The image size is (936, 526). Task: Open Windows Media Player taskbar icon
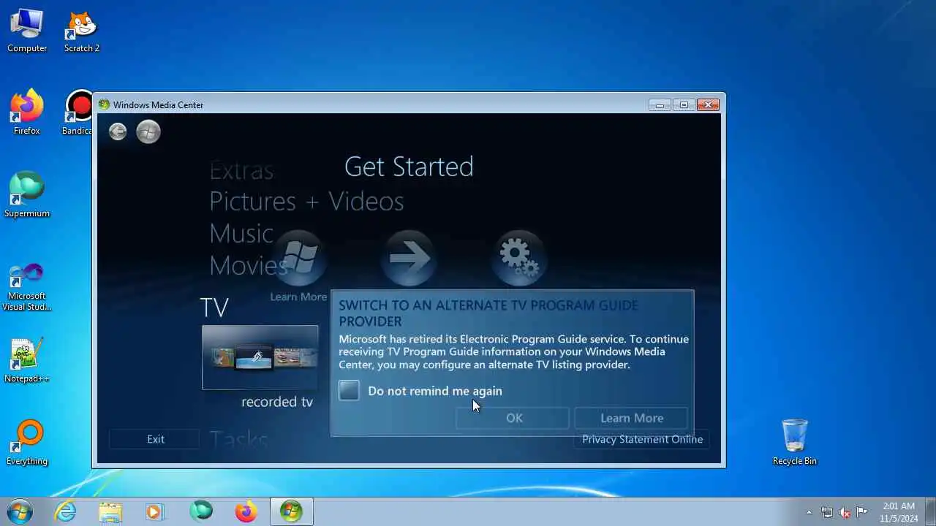(155, 511)
